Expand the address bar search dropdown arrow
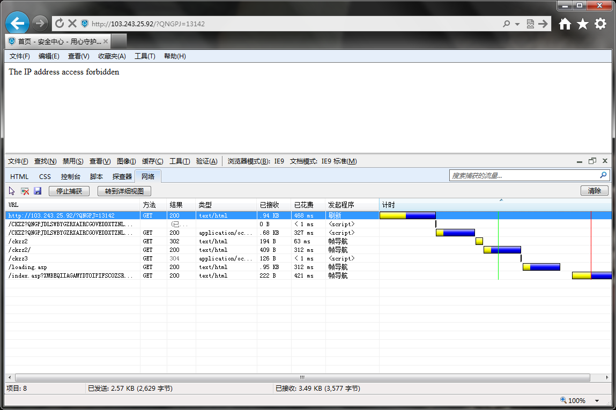Image resolution: width=616 pixels, height=410 pixels. tap(517, 24)
